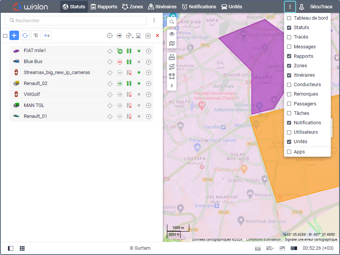Click the map layers icon on map toolbar
The width and height of the screenshot is (340, 255).
172,44
